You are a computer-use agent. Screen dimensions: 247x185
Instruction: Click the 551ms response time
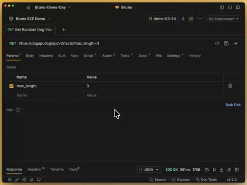(x=185, y=170)
